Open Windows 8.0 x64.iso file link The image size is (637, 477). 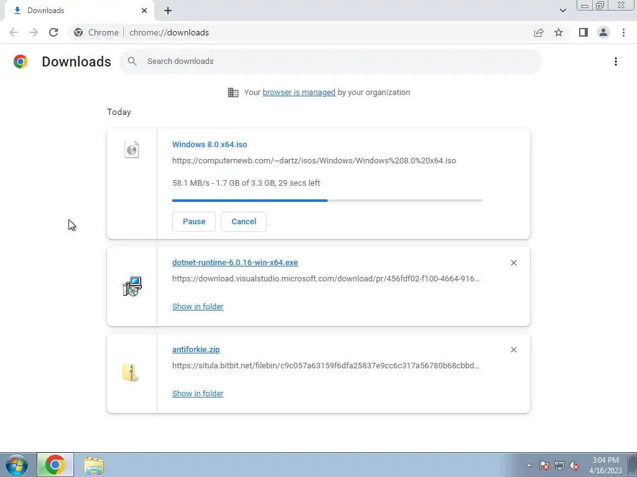pos(210,144)
